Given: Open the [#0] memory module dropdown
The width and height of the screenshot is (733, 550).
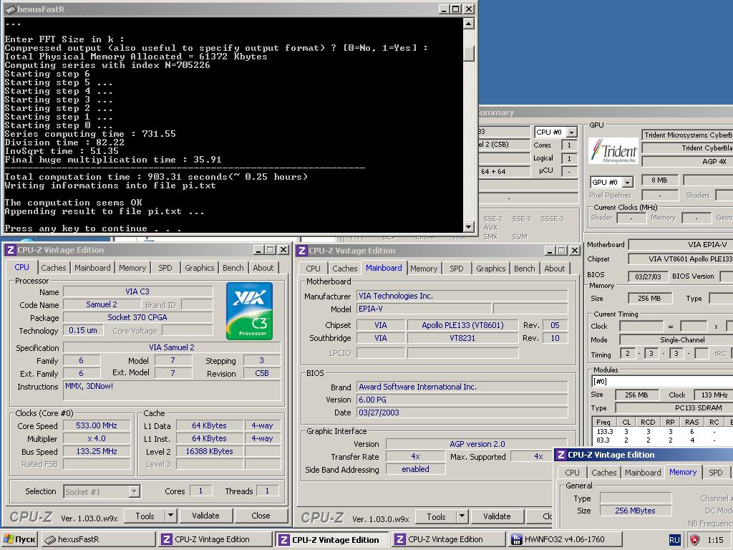Looking at the screenshot, I should point(661,381).
